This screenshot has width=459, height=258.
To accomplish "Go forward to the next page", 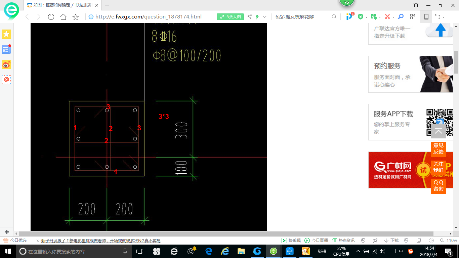I will pos(39,17).
